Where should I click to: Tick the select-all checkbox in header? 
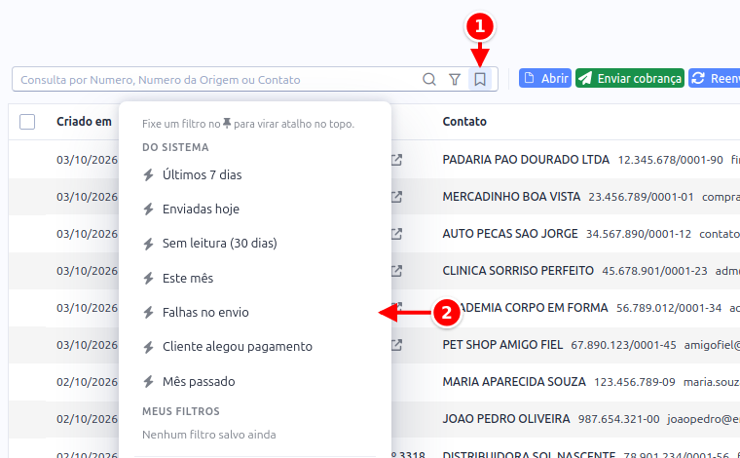pos(27,122)
